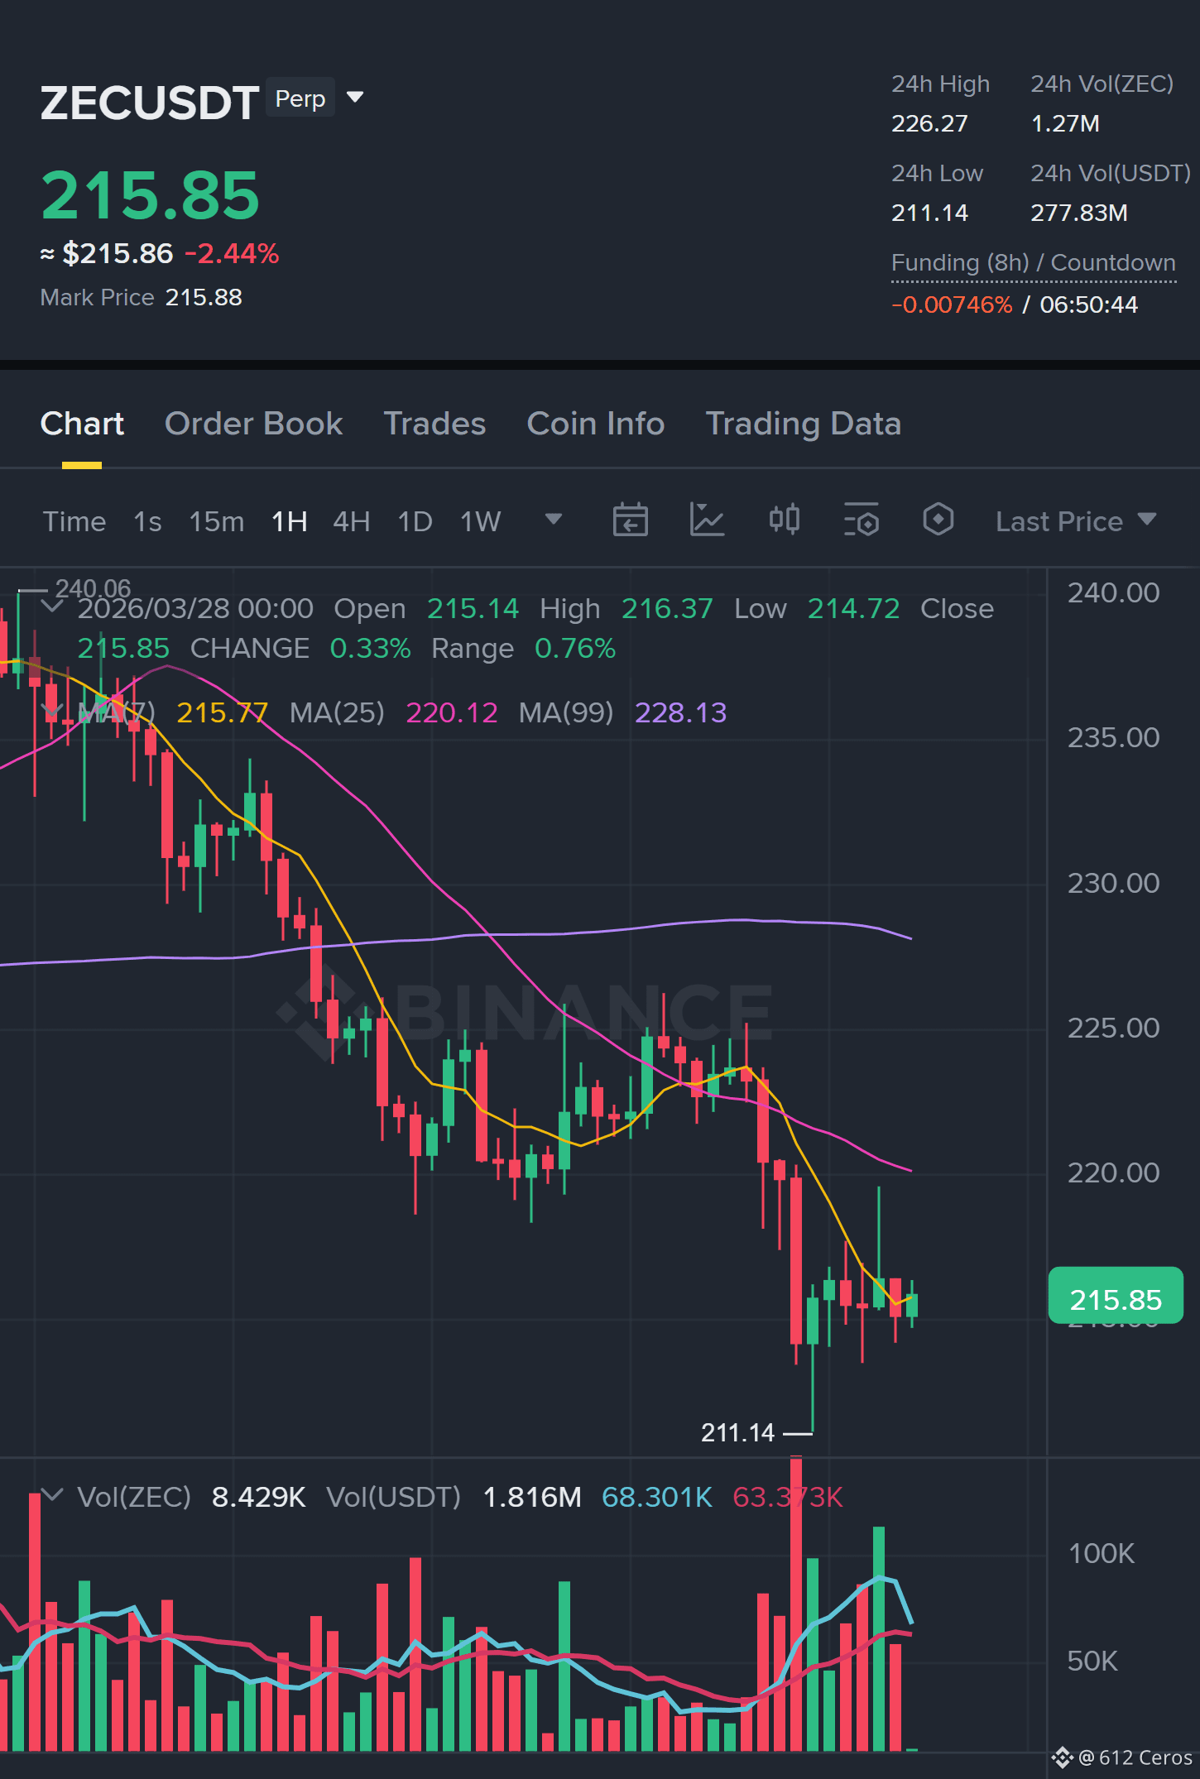Switch to the Trading Data tab

(803, 424)
